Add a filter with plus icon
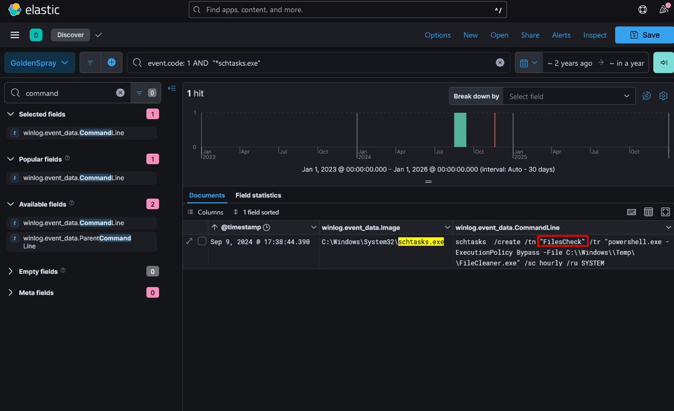674x411 pixels. 111,62
